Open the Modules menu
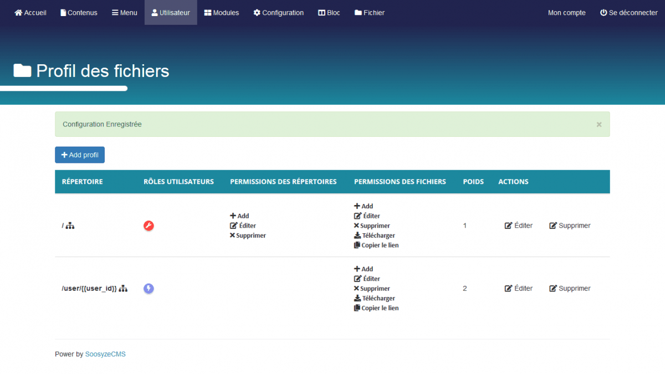Image resolution: width=665 pixels, height=374 pixels. (x=222, y=13)
